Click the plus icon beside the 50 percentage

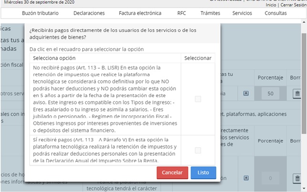[246, 94]
